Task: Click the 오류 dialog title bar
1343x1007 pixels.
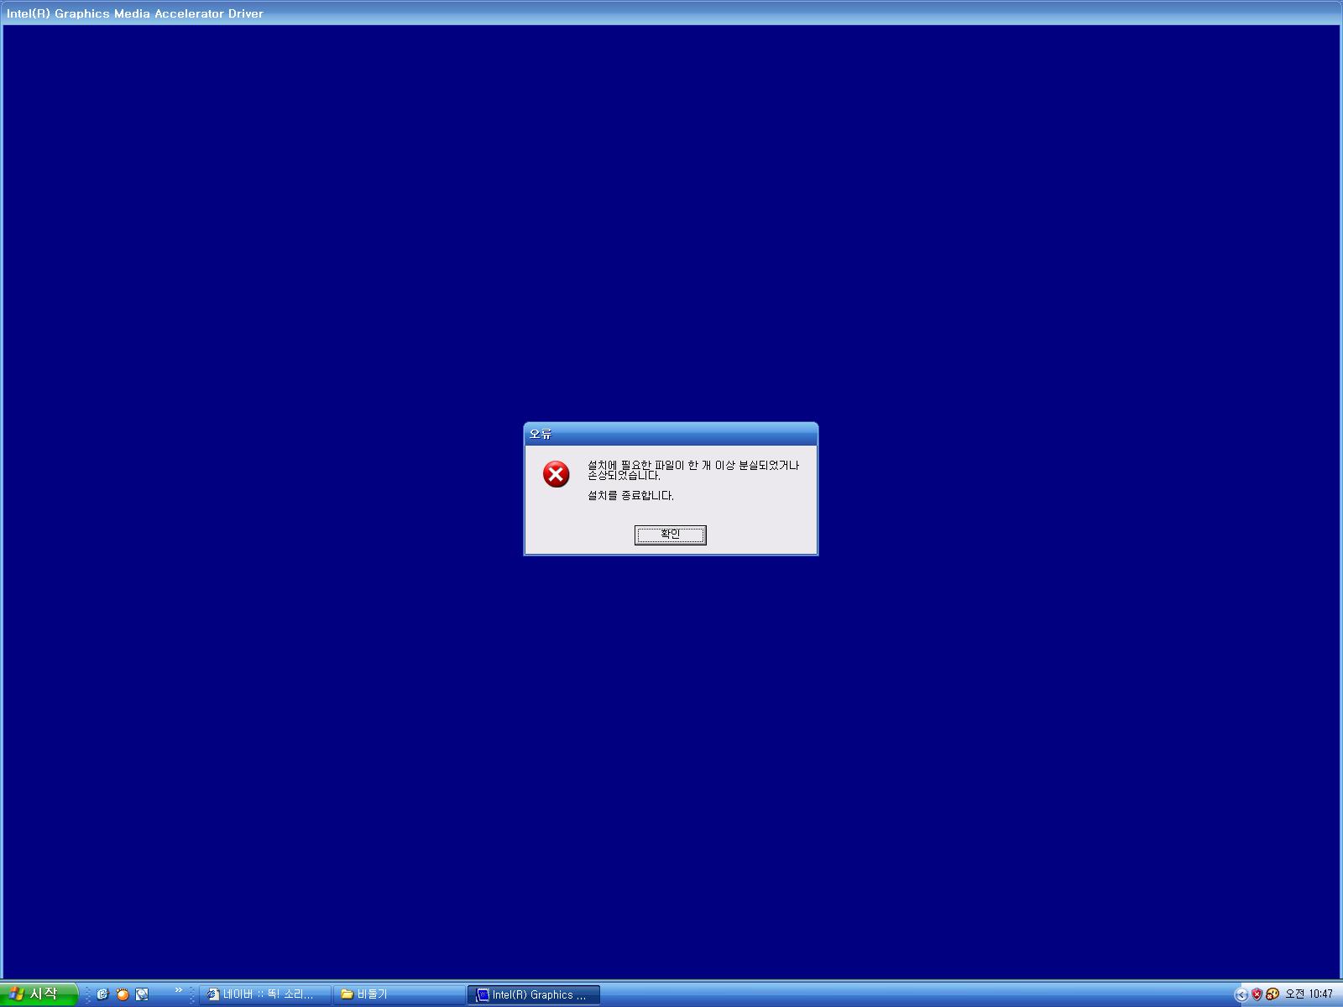Action: pyautogui.click(x=671, y=434)
